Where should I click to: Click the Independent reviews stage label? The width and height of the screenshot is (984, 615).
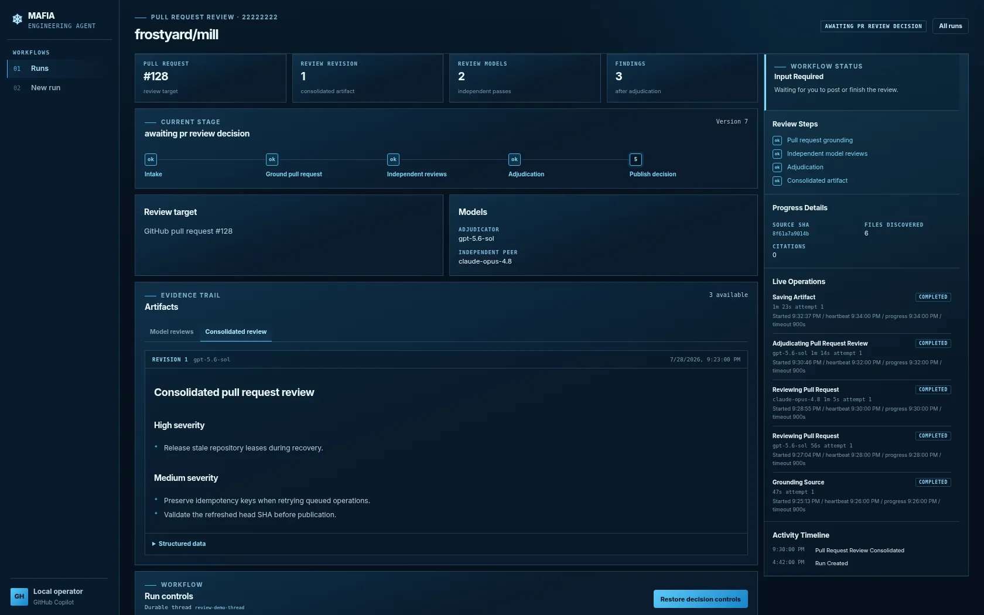point(416,175)
